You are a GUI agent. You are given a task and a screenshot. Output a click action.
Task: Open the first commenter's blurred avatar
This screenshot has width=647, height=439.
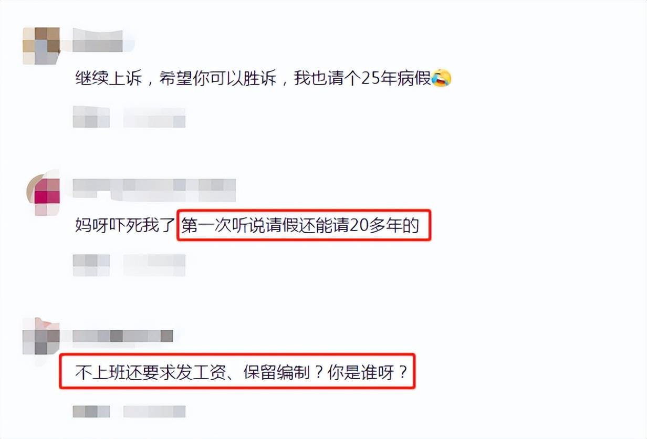41,46
